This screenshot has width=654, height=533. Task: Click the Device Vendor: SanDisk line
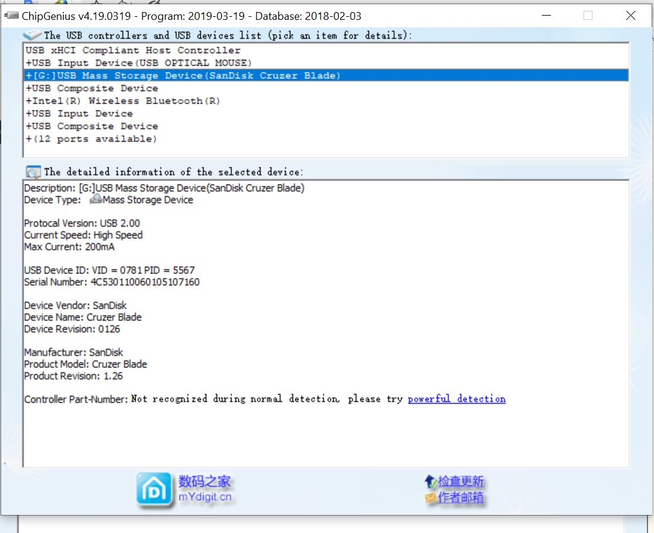[75, 305]
